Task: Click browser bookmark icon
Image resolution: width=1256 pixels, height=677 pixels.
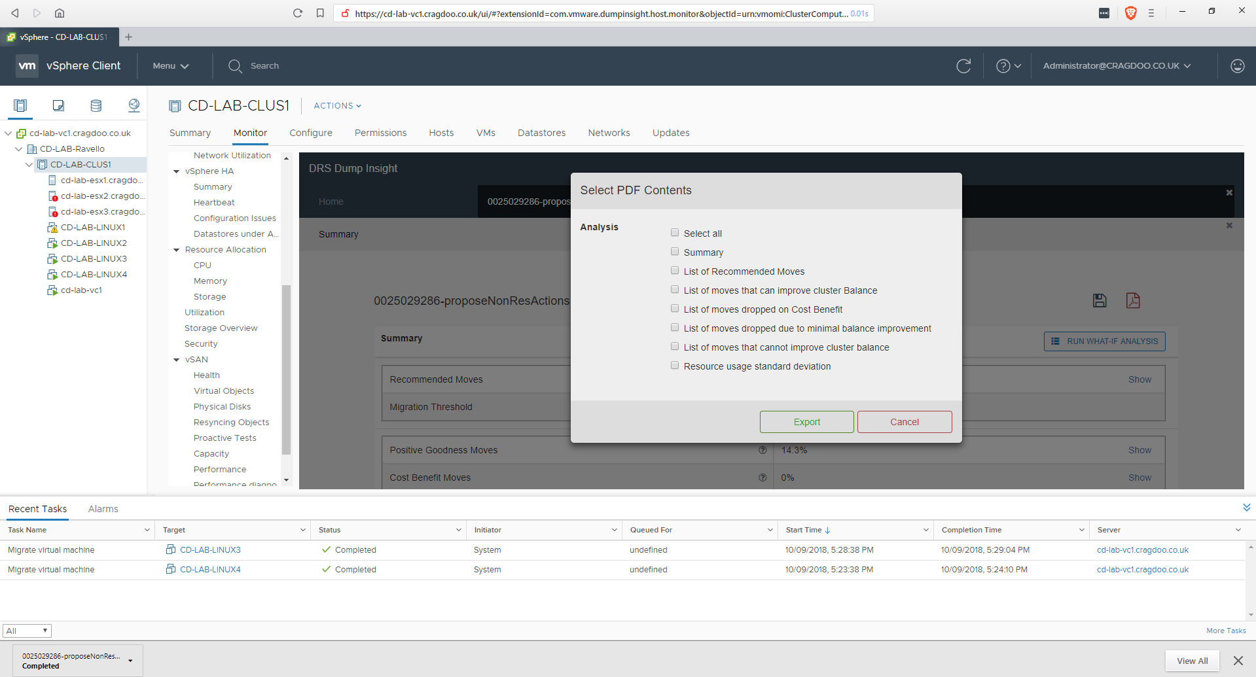Action: click(x=320, y=13)
